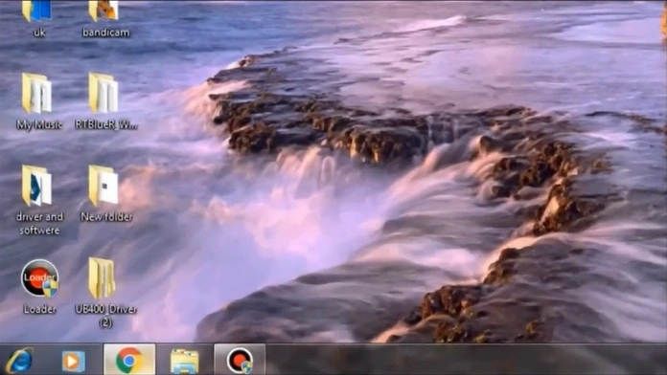The image size is (667, 375).
Task: Click the "New folder" label text
Action: pos(106,217)
